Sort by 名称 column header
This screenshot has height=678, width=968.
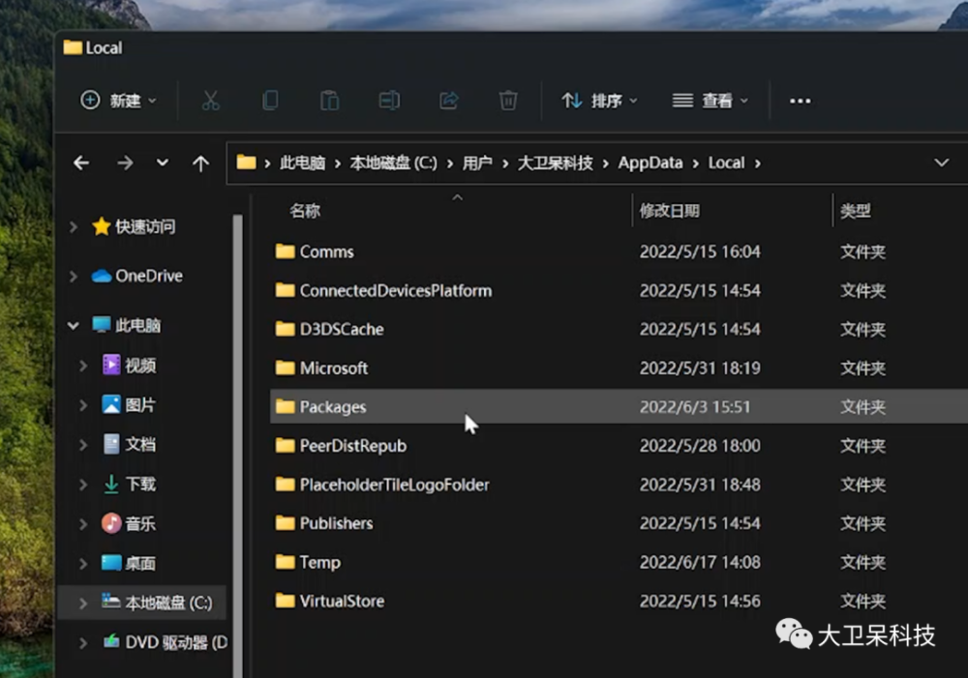pyautogui.click(x=305, y=211)
